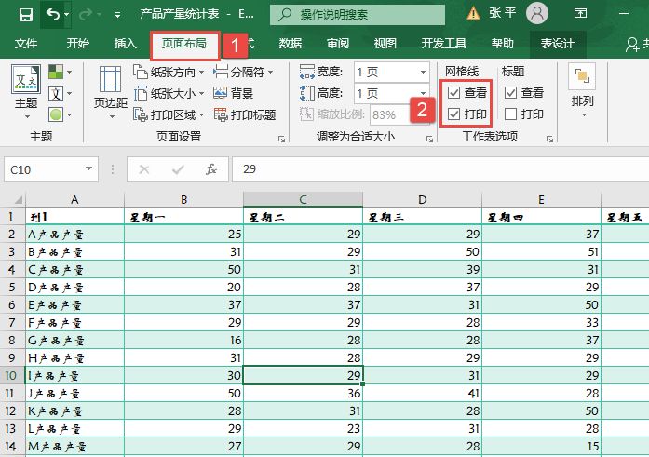Image resolution: width=649 pixels, height=457 pixels.
Task: Select column D header
Action: [x=422, y=200]
